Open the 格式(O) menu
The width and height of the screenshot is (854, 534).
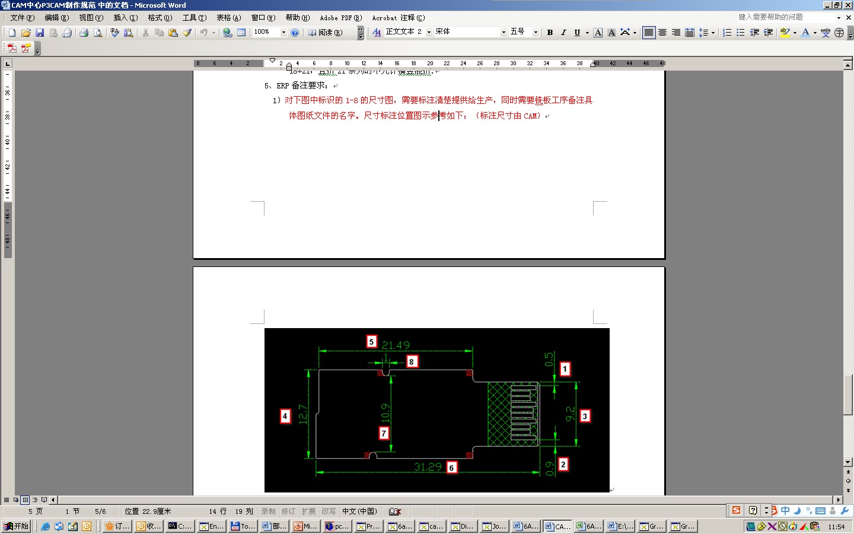point(160,18)
